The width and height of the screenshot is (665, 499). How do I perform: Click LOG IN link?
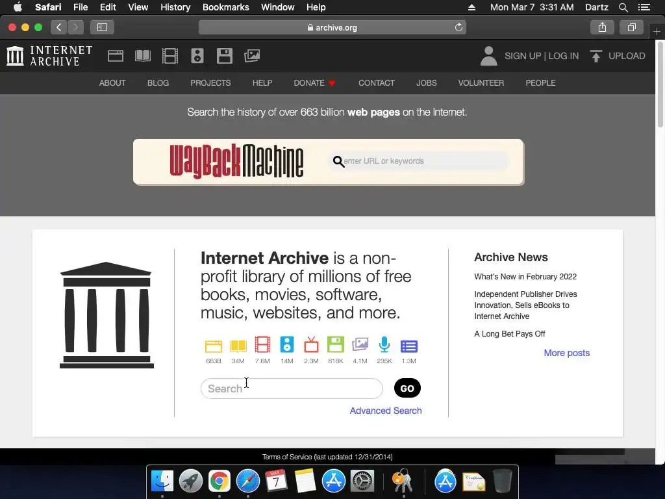[563, 56]
